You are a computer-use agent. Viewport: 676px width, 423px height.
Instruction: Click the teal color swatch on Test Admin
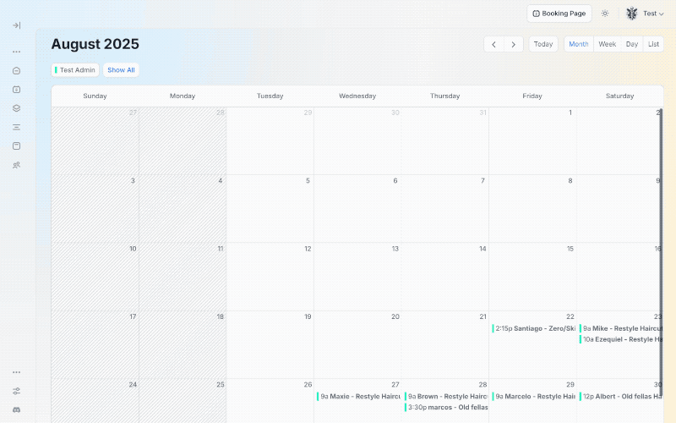pyautogui.click(x=56, y=70)
